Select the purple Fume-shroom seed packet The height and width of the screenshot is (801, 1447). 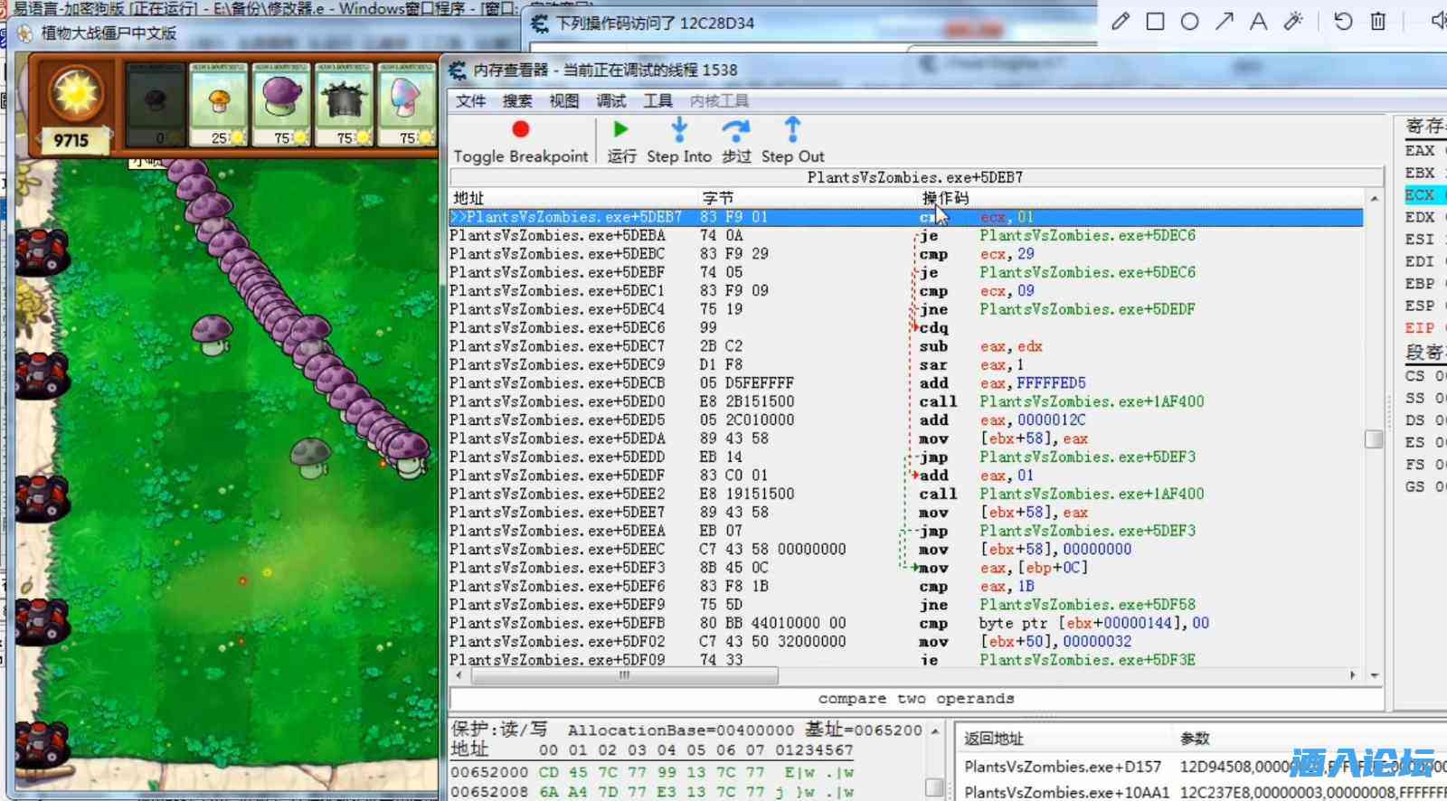coord(281,104)
